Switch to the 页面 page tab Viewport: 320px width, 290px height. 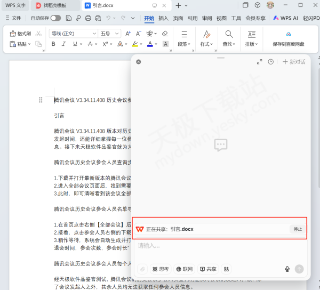[x=178, y=18]
